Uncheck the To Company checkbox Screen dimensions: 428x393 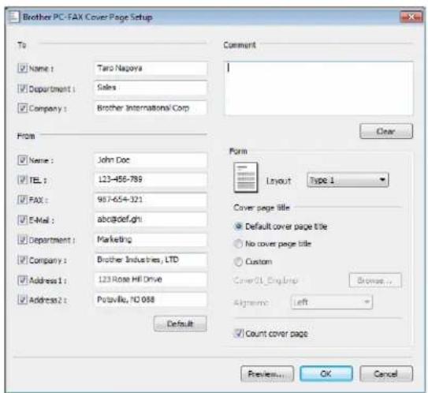[x=22, y=108]
